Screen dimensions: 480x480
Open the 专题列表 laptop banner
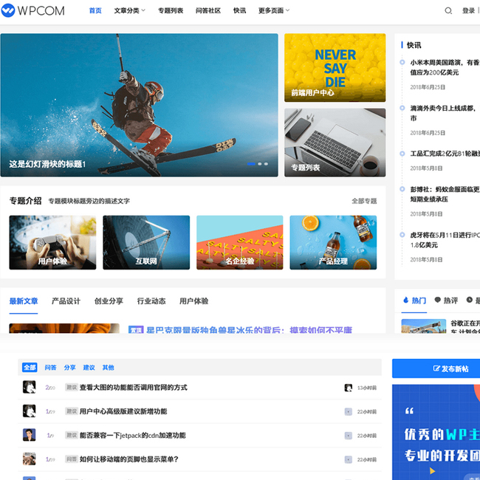click(x=335, y=143)
